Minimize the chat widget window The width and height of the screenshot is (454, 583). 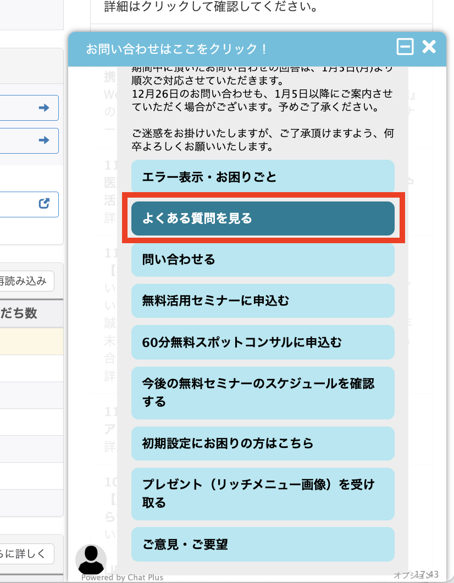tap(405, 47)
